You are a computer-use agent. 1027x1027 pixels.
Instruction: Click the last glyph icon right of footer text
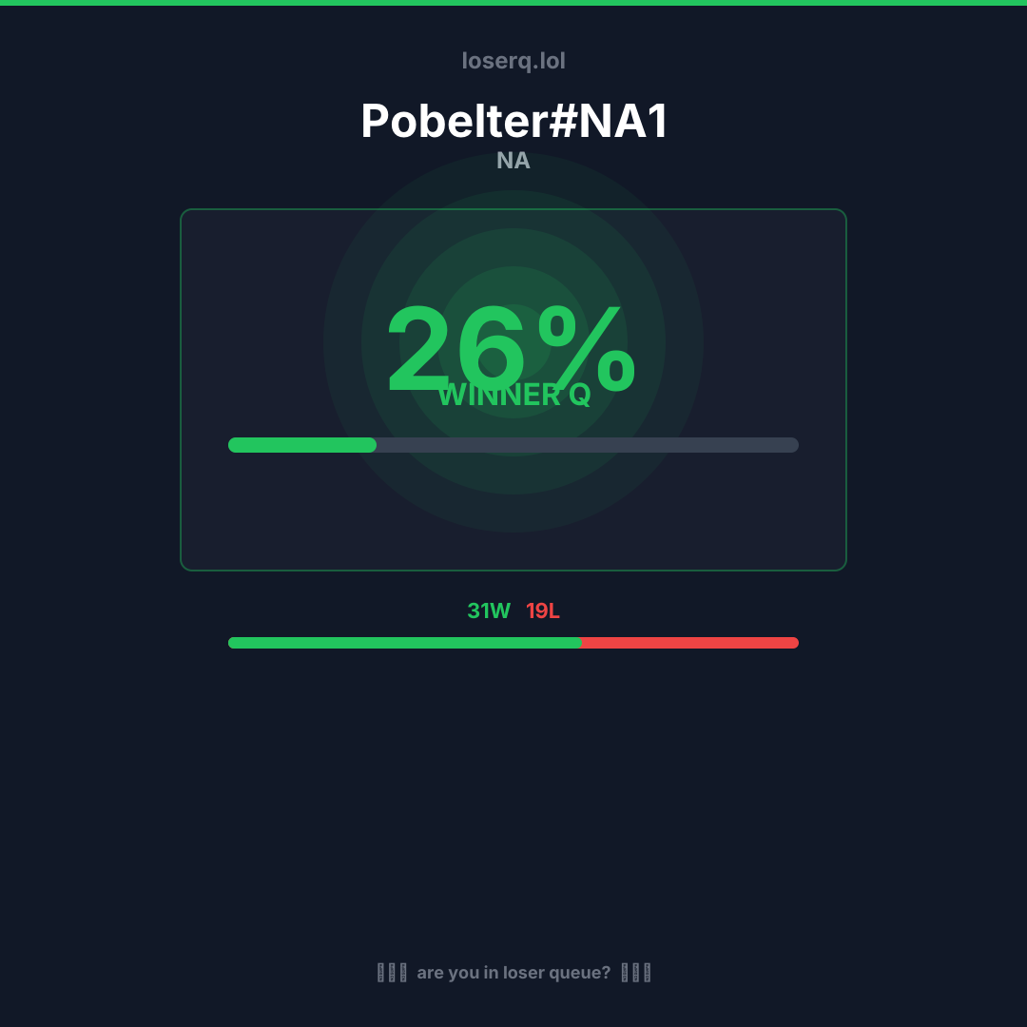[647, 973]
